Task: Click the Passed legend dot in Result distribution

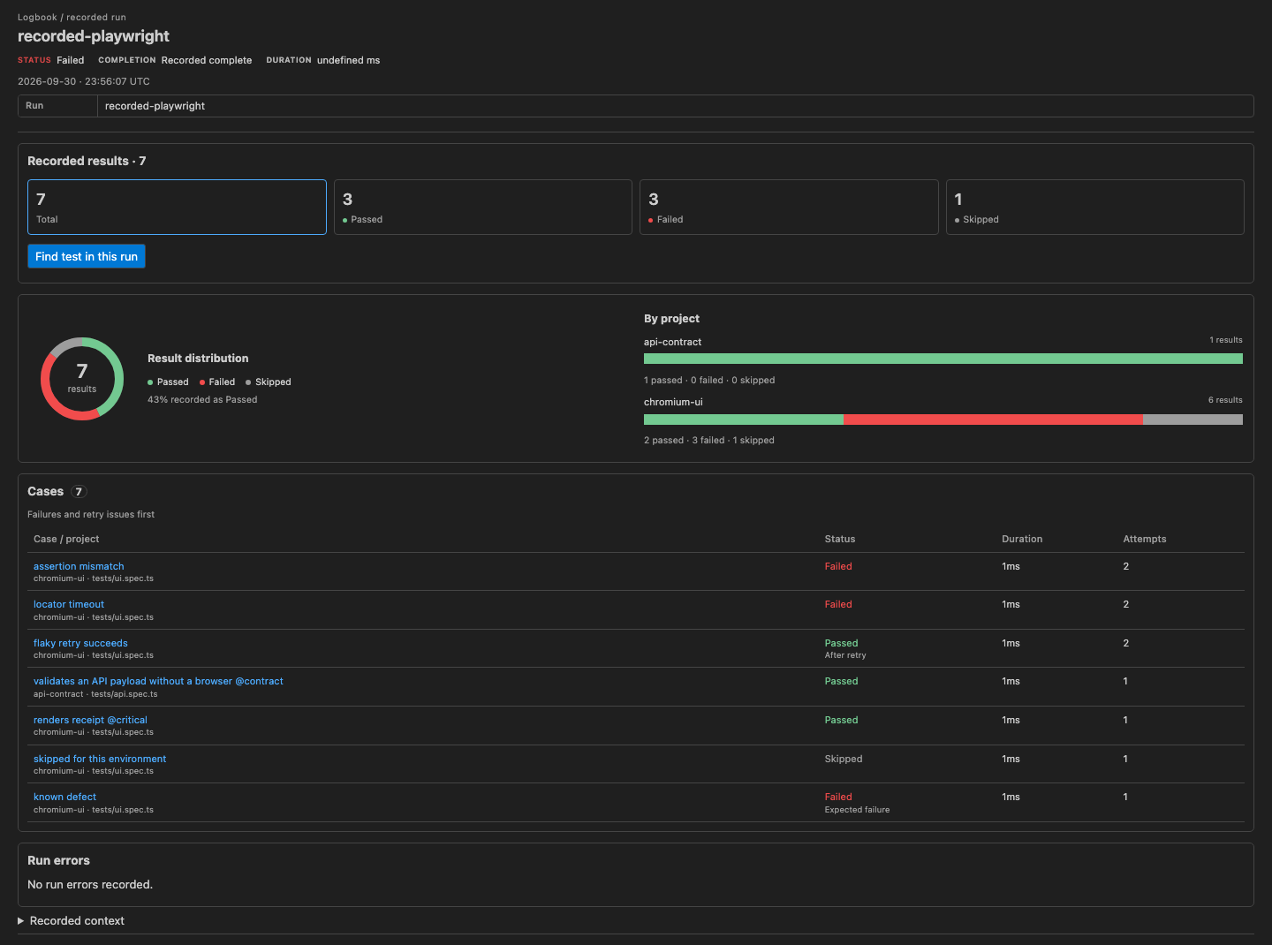Action: tap(150, 382)
